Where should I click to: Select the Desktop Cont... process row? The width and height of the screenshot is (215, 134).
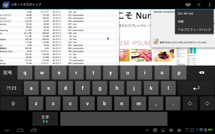click(58, 51)
